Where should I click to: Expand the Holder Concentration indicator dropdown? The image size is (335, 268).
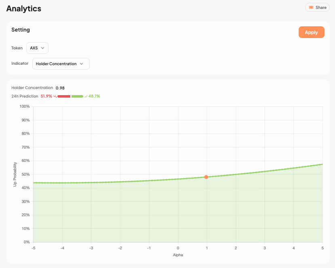tap(61, 64)
